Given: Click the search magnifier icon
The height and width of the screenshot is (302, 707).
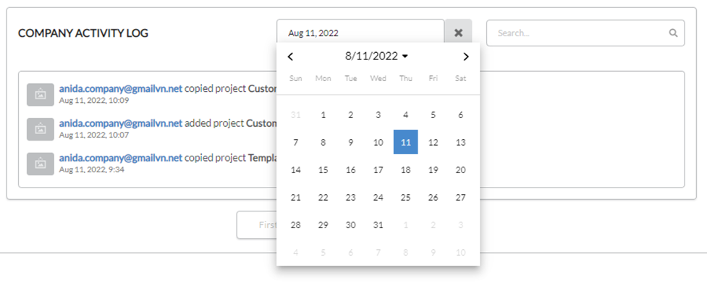Looking at the screenshot, I should click(x=673, y=33).
